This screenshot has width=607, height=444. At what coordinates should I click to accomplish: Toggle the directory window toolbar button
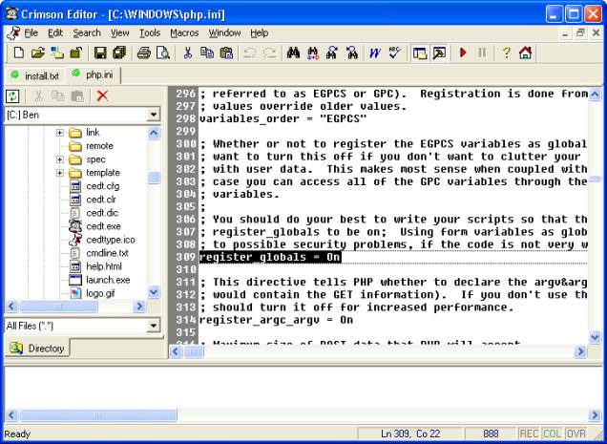(x=420, y=53)
